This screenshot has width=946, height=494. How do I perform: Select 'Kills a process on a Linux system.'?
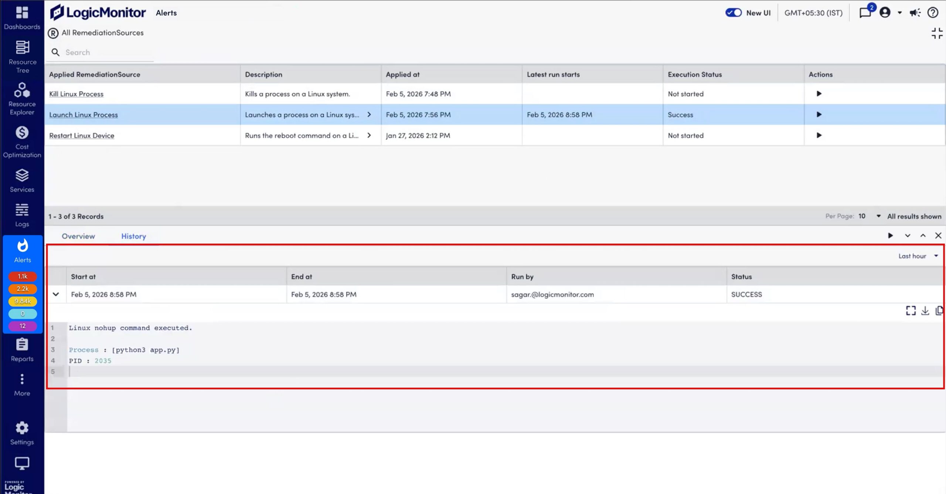tap(297, 94)
